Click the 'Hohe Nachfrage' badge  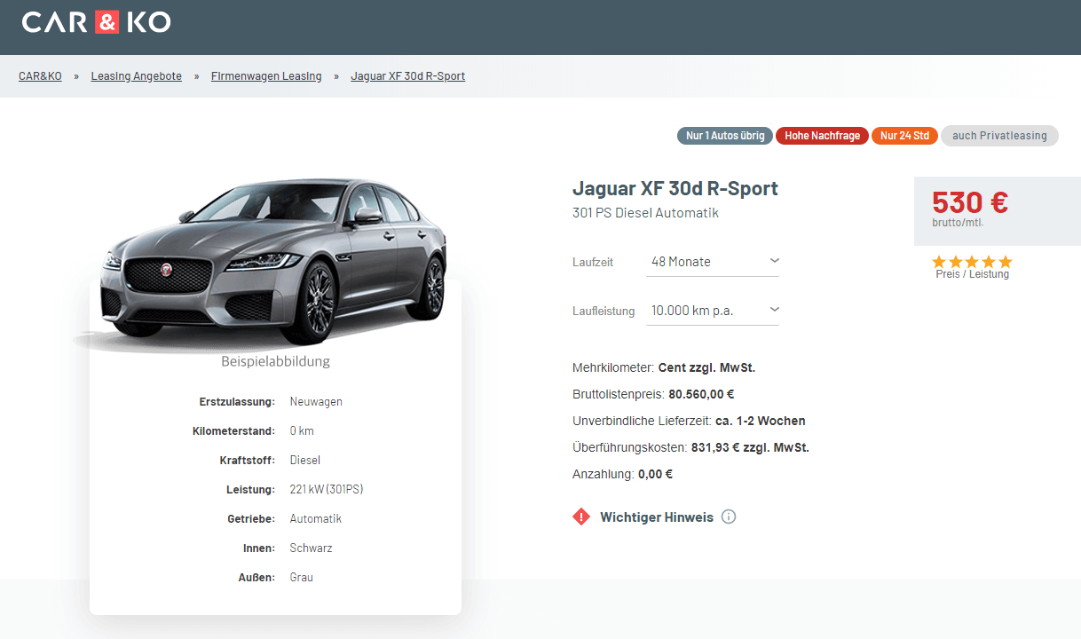click(822, 136)
